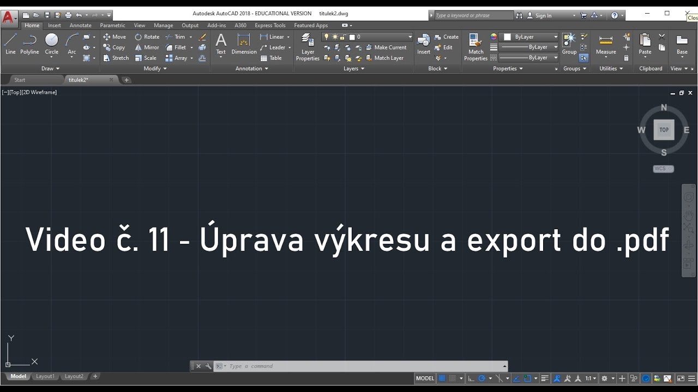This screenshot has width=698, height=392.
Task: Insert a Table
Action: [x=271, y=58]
